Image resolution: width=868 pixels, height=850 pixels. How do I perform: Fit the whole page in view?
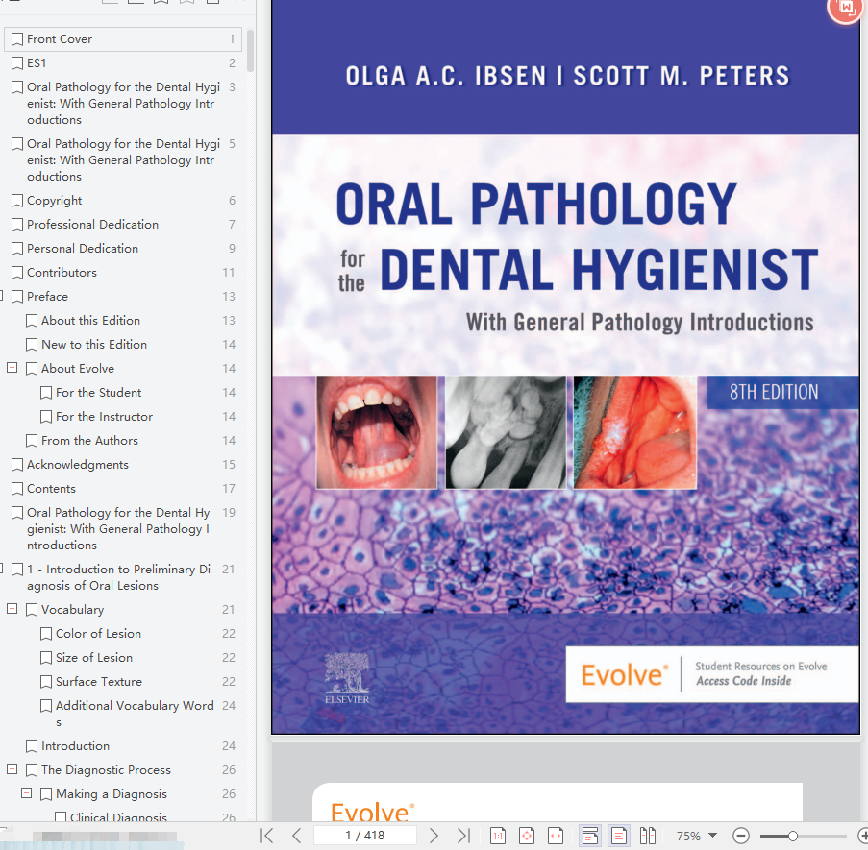[527, 836]
